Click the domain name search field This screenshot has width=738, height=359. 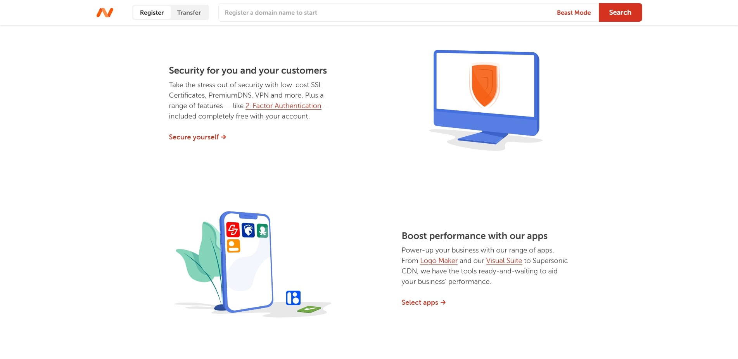point(388,12)
